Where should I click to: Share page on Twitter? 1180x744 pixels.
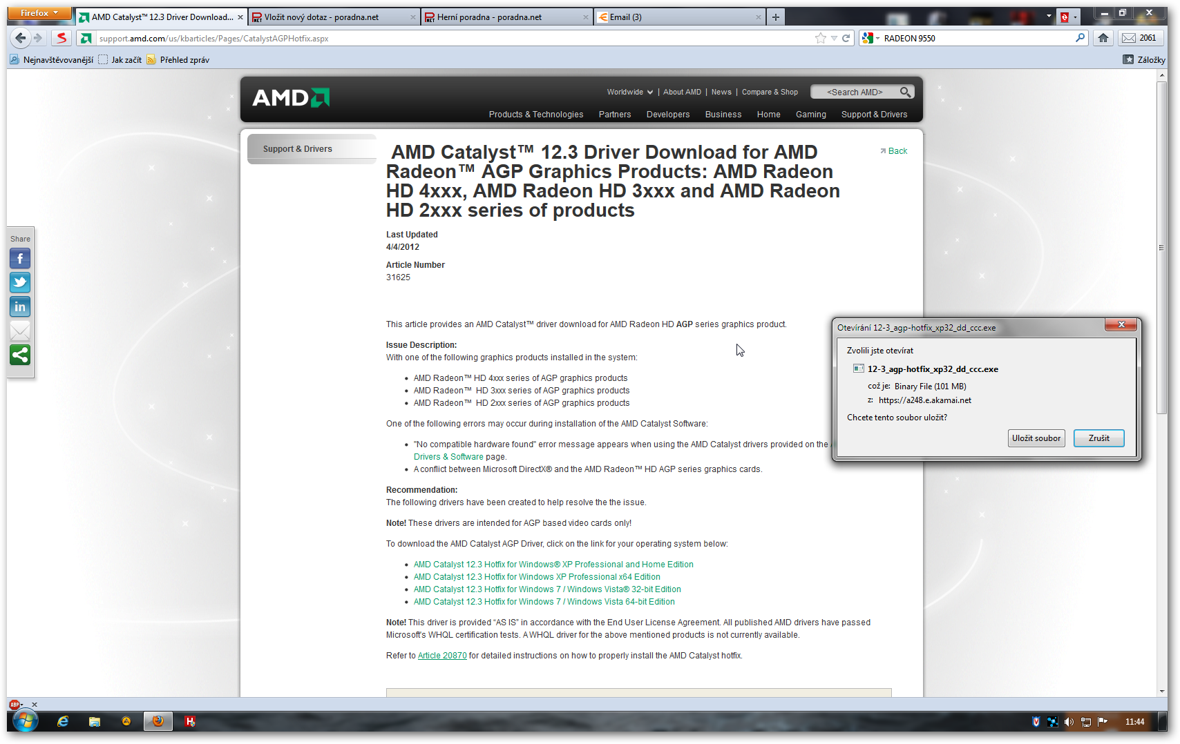pos(20,282)
